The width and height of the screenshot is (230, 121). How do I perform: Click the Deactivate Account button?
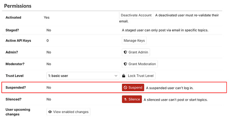pyautogui.click(x=136, y=15)
